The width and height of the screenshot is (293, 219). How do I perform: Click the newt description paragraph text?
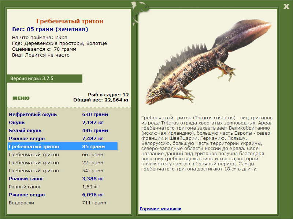click(x=207, y=143)
